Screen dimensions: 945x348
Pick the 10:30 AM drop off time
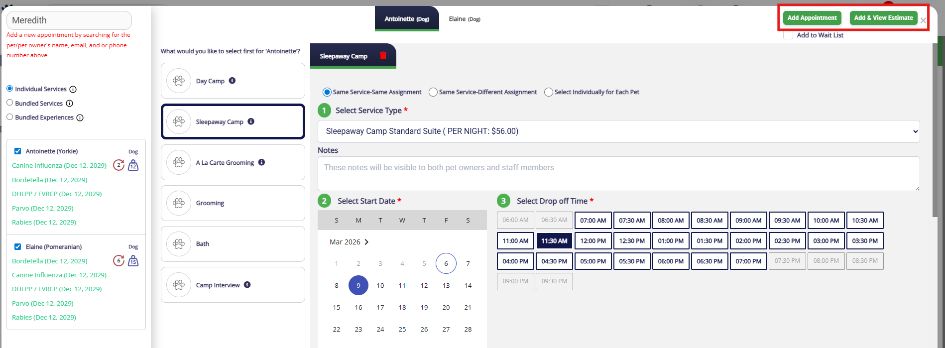coord(865,220)
